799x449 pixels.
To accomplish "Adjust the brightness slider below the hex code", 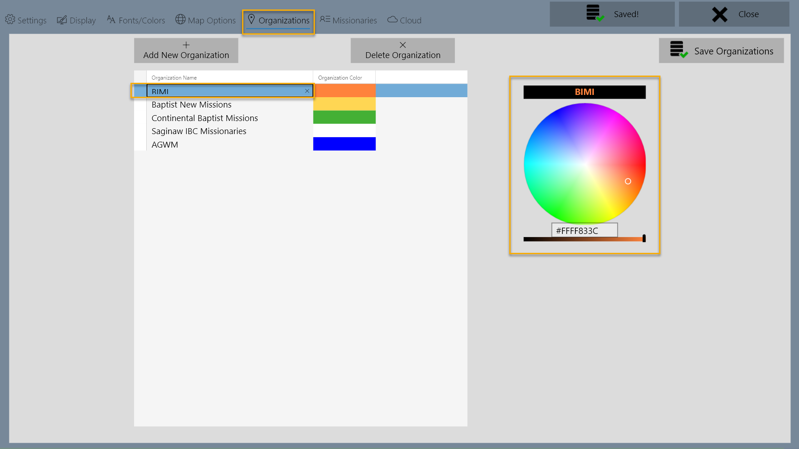I will (584, 238).
